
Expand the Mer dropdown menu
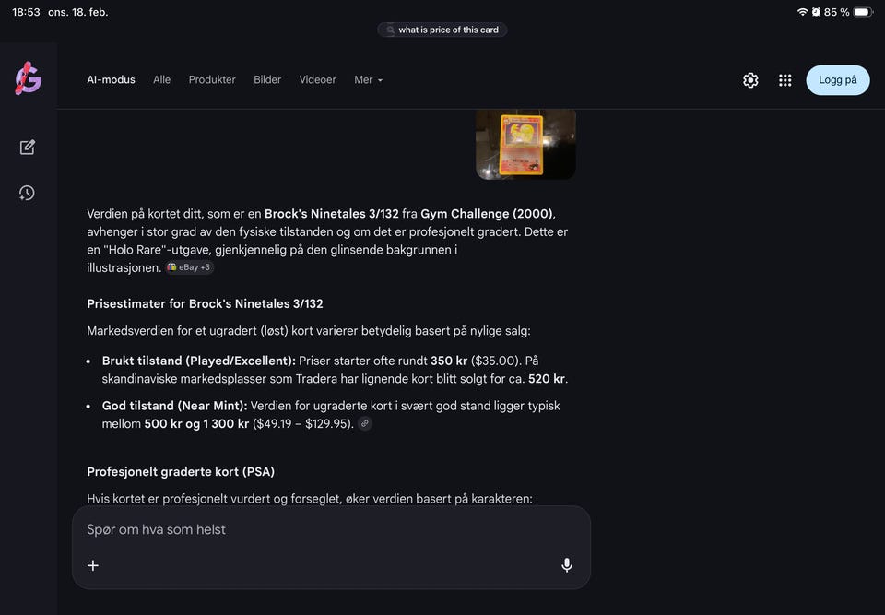pyautogui.click(x=368, y=80)
